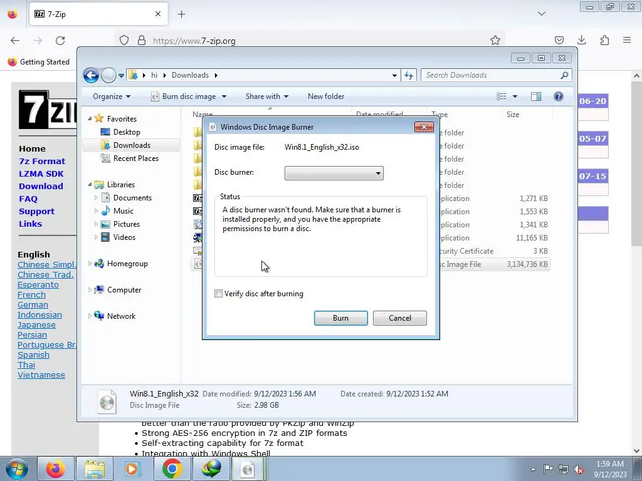
Task: Open Google Chrome from the taskbar
Action: pyautogui.click(x=172, y=468)
